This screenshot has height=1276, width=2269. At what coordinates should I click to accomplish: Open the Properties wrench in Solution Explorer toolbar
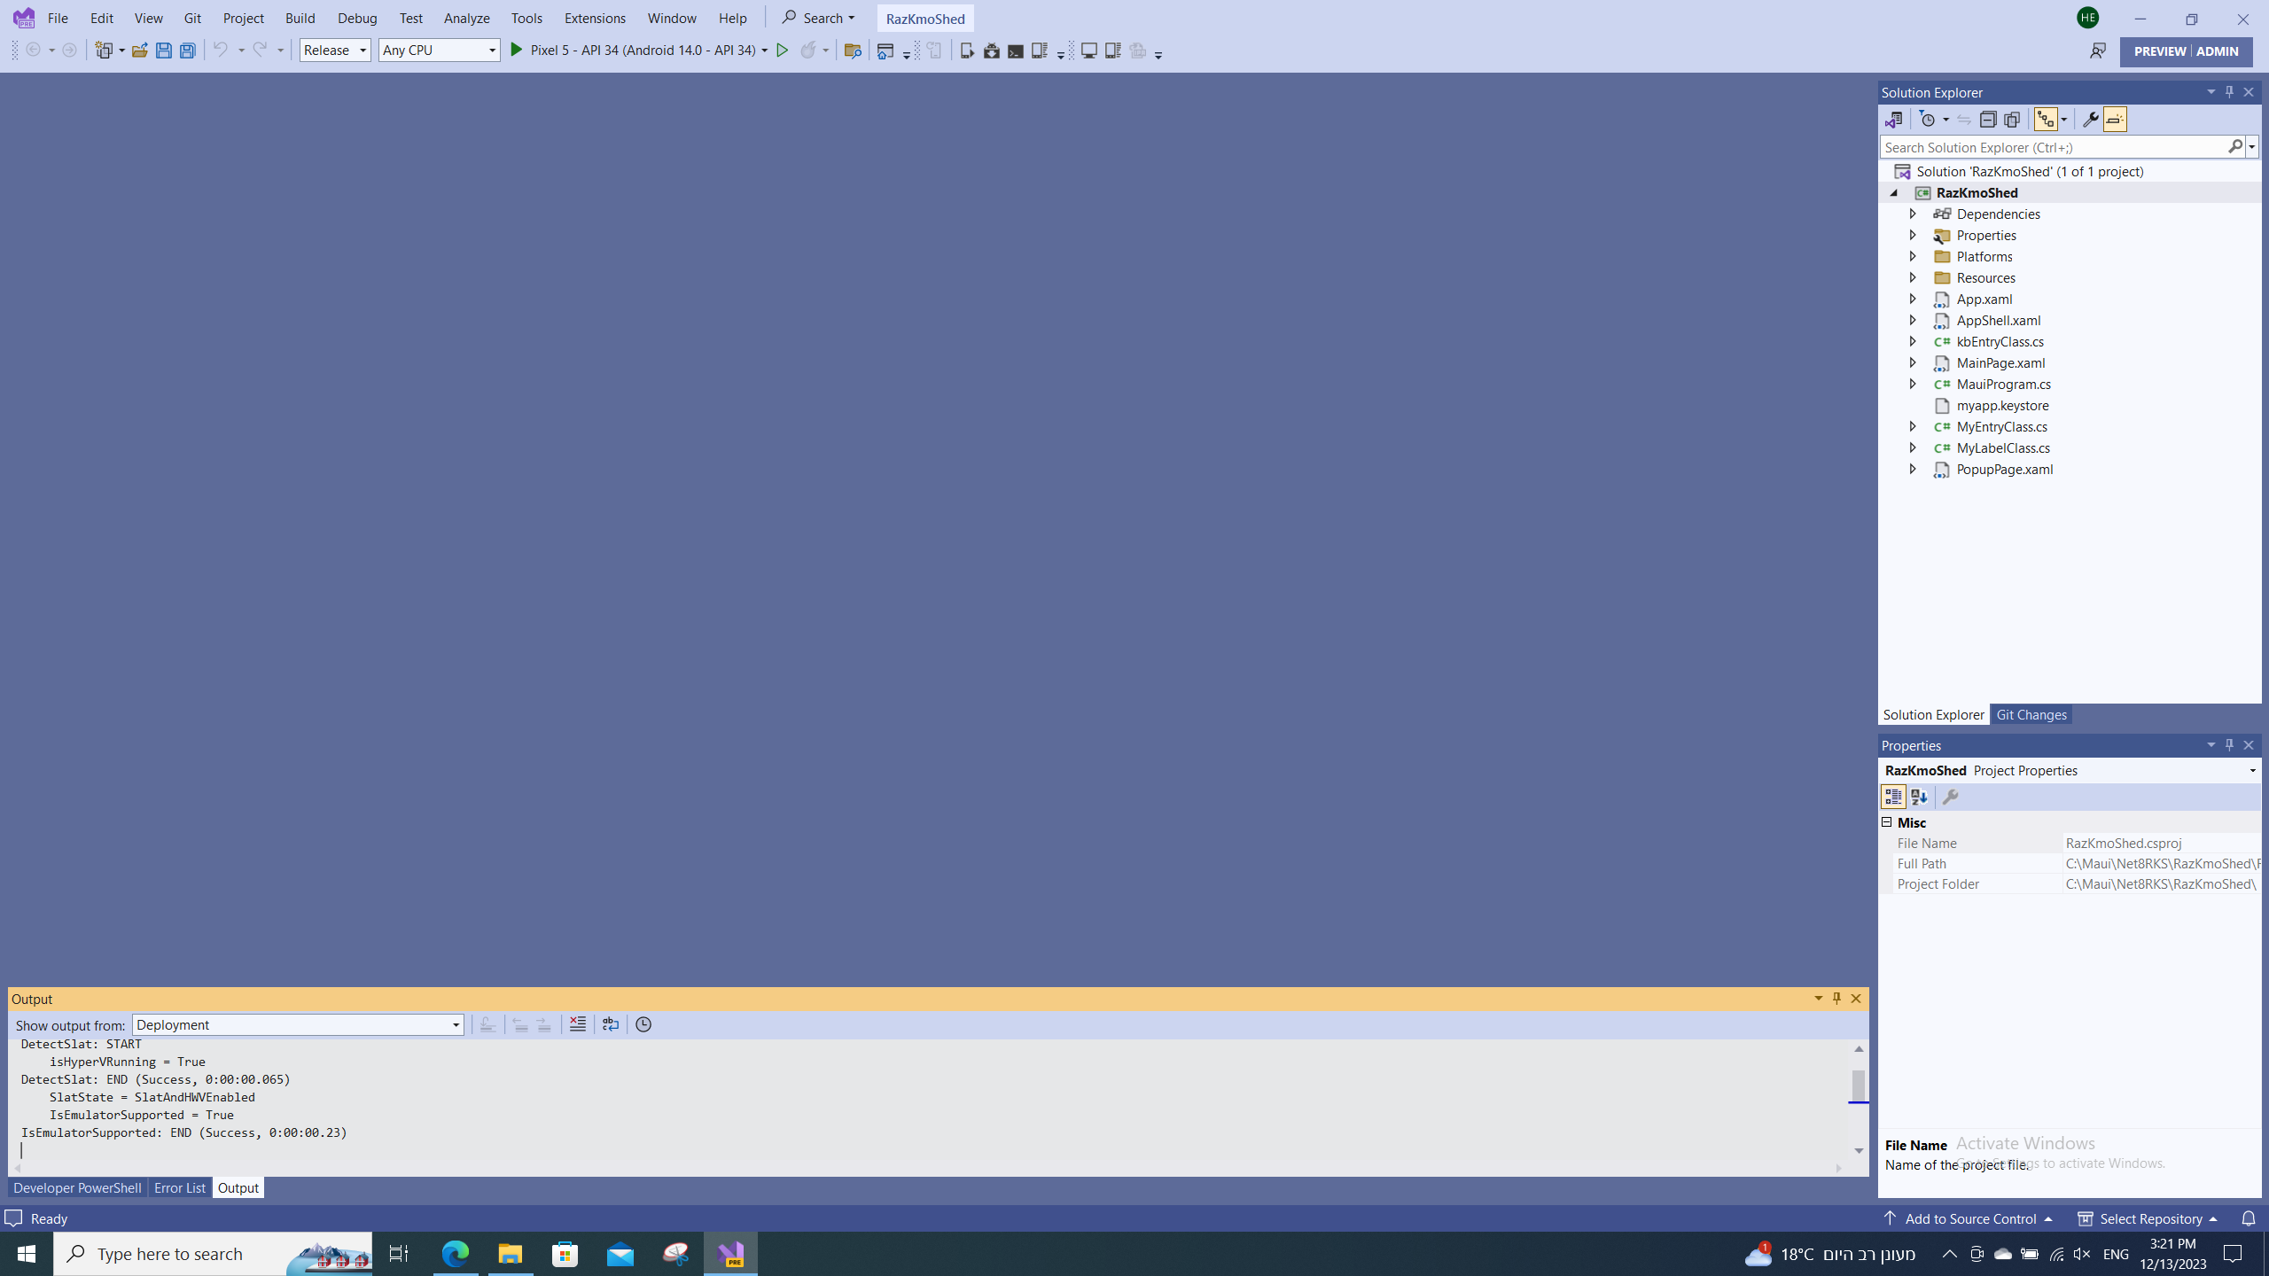pos(2089,120)
